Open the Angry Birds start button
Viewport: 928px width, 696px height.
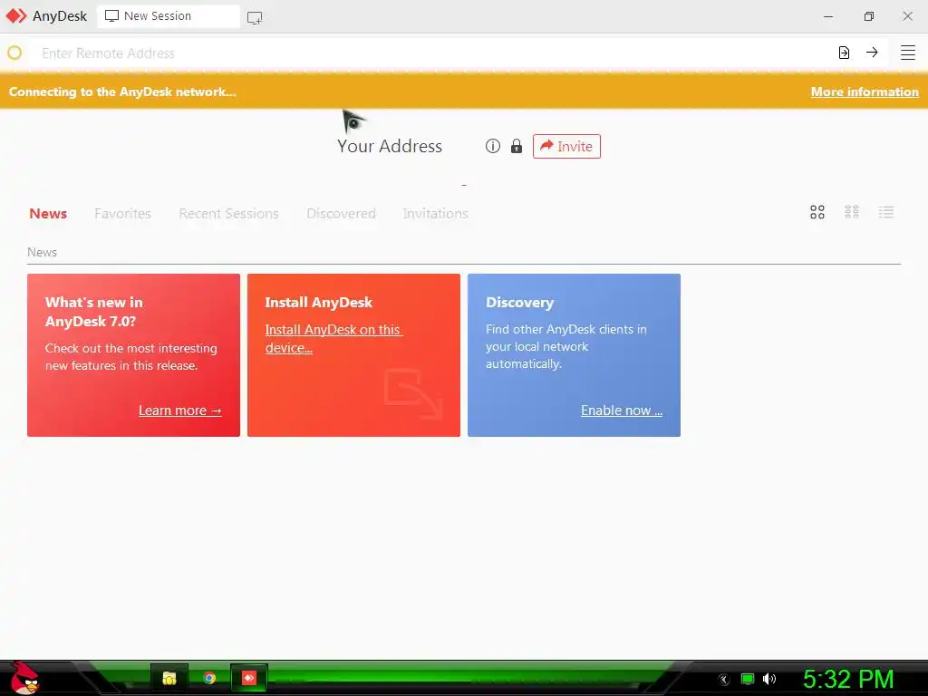(24, 678)
